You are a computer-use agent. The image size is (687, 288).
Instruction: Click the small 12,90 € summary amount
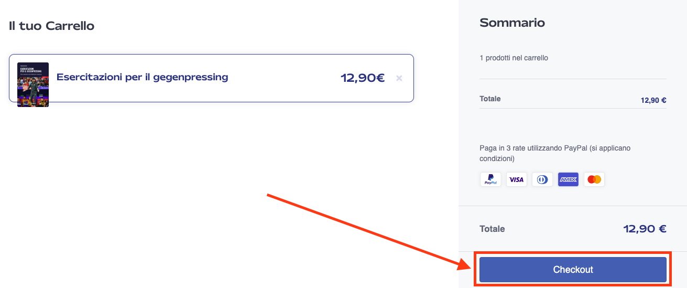[x=653, y=100]
